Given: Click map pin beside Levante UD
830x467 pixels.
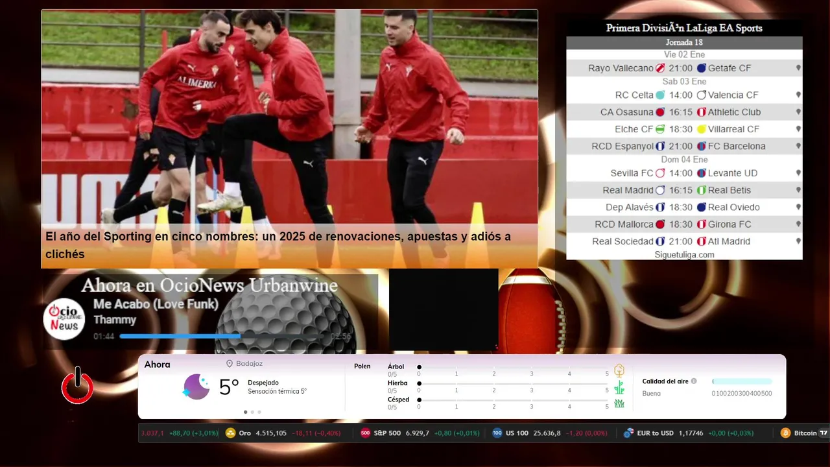Looking at the screenshot, I should tap(798, 173).
